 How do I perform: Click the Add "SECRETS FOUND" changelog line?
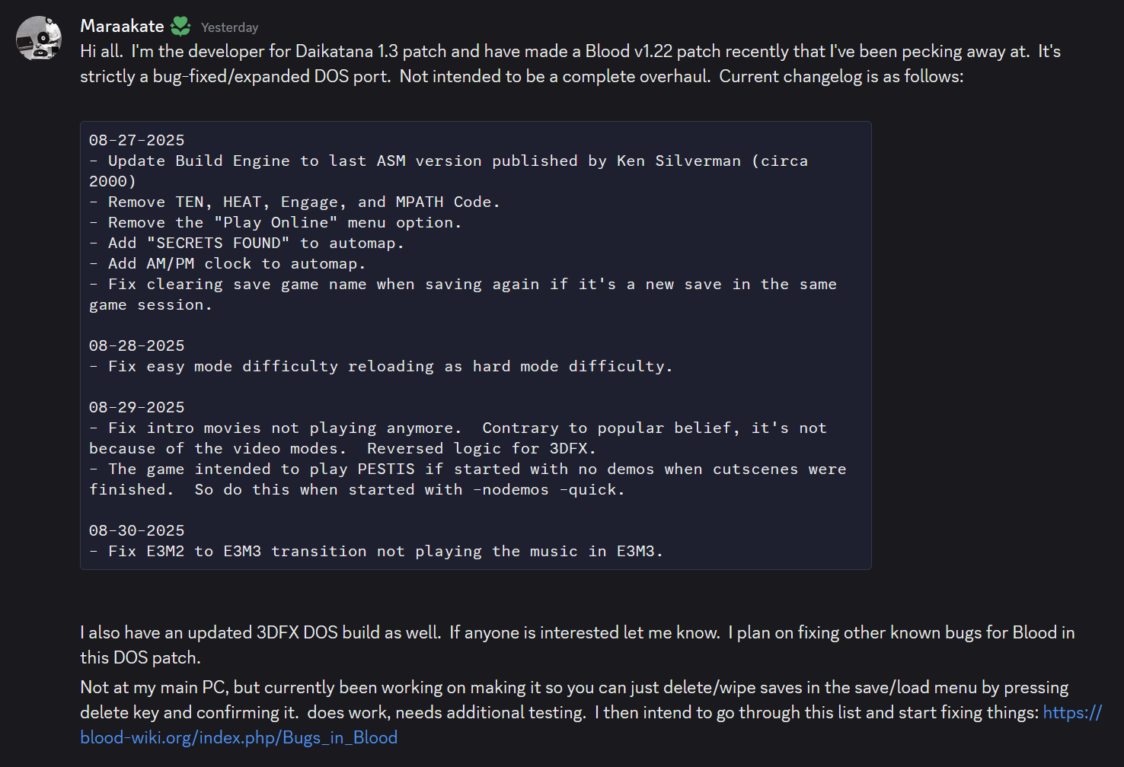(x=246, y=243)
